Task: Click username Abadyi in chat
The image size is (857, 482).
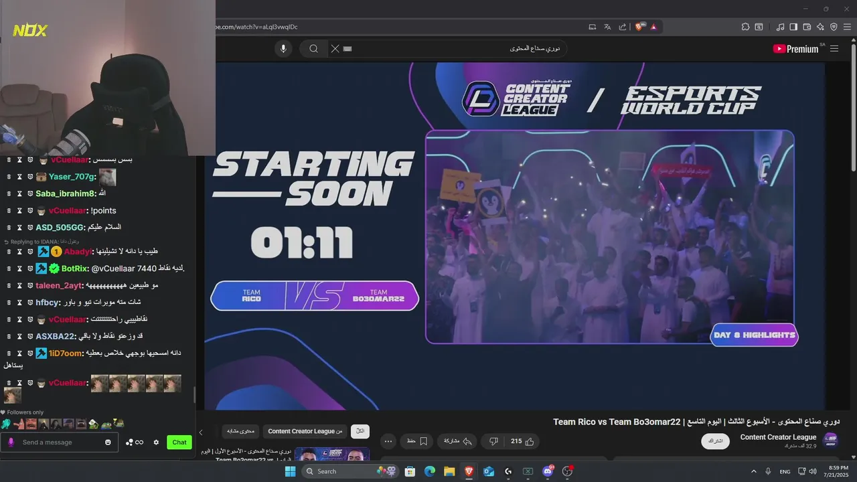Action: tap(78, 252)
